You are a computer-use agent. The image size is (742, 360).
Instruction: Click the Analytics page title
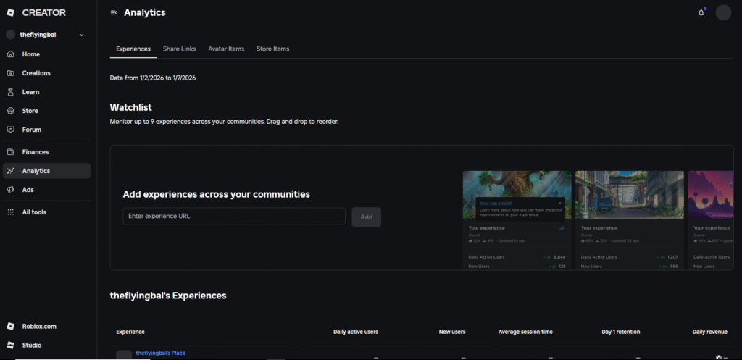(x=145, y=13)
